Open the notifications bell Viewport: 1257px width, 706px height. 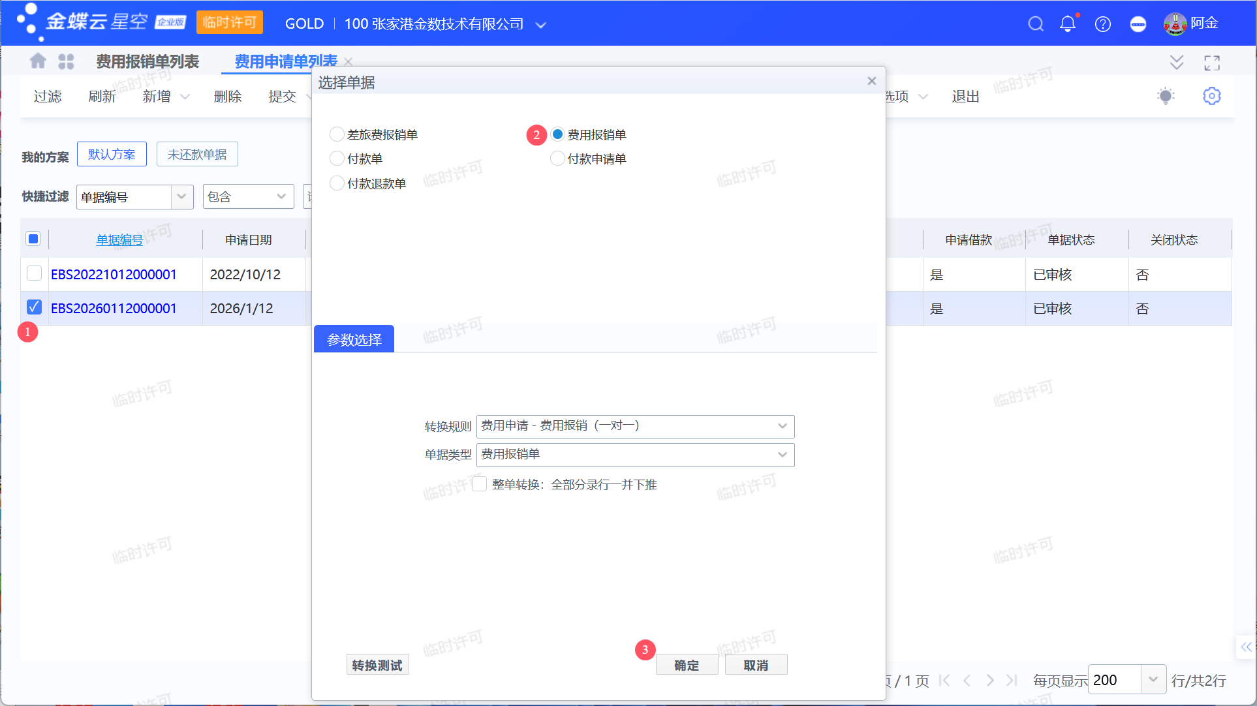coord(1068,24)
